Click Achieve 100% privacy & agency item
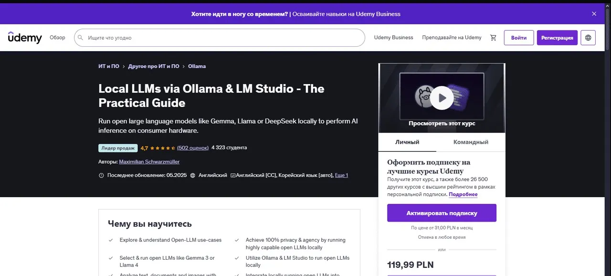 (295, 244)
